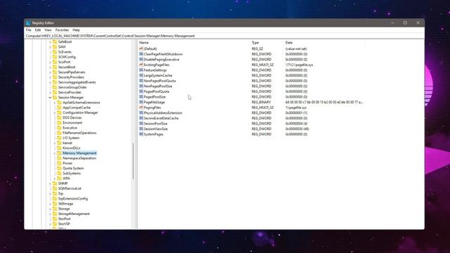Select the ServiceGroupOrder key
This screenshot has width=450, height=253.
[x=72, y=87]
